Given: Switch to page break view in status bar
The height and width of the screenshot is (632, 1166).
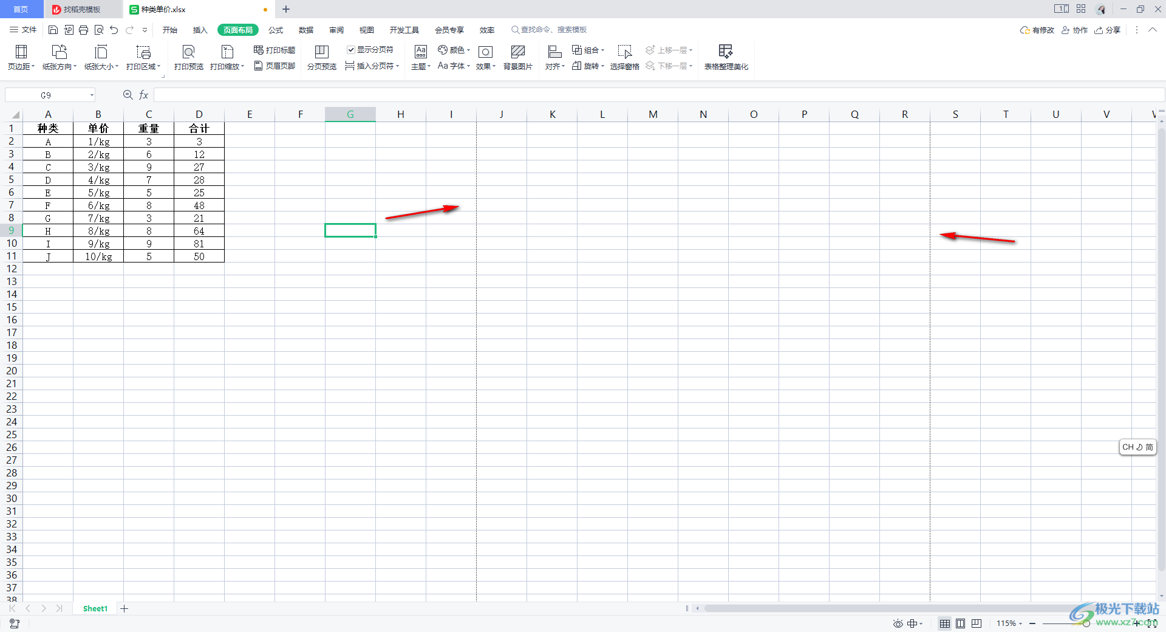Looking at the screenshot, I should [x=977, y=623].
